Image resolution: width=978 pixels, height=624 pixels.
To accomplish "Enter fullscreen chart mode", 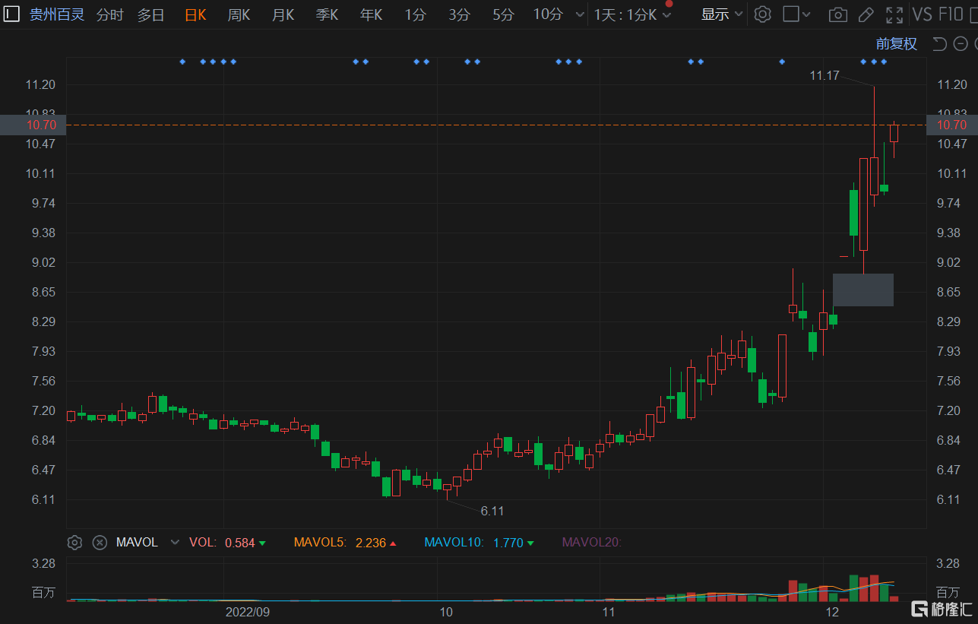I will pyautogui.click(x=894, y=14).
